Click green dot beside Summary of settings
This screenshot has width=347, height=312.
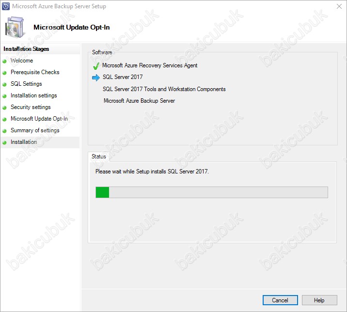pyautogui.click(x=4, y=131)
